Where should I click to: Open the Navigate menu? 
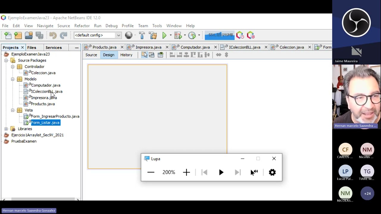[x=45, y=26]
